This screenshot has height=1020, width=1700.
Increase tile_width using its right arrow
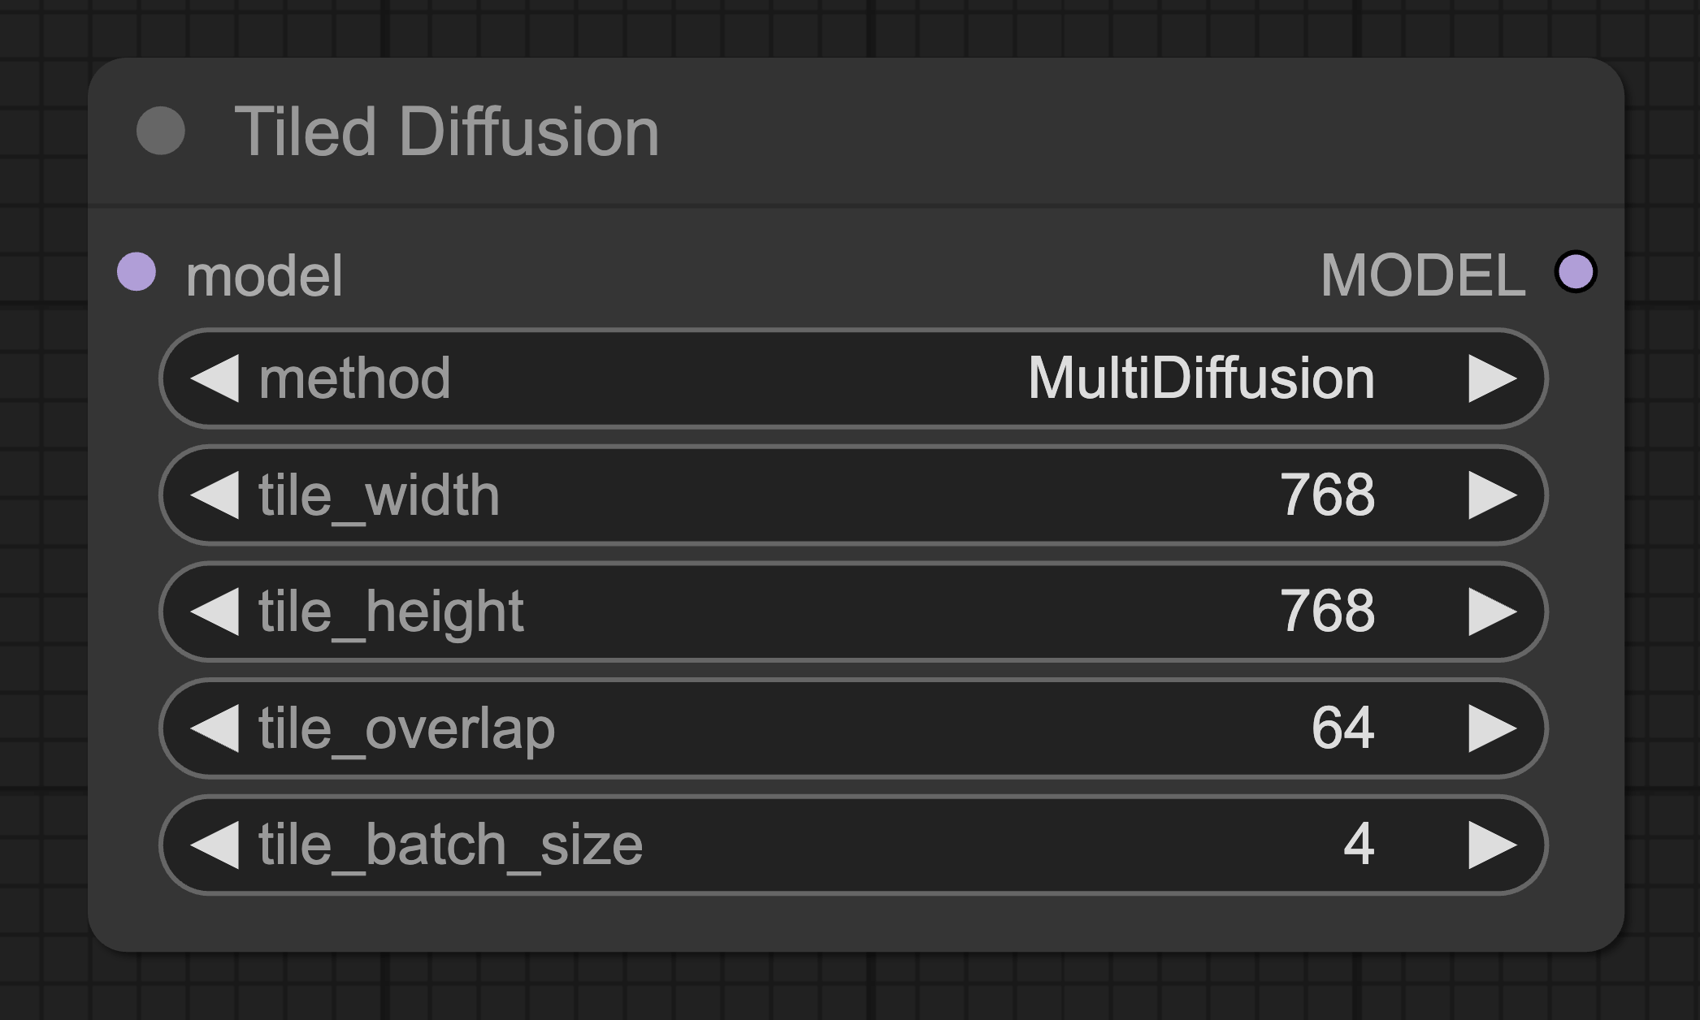pyautogui.click(x=1495, y=495)
